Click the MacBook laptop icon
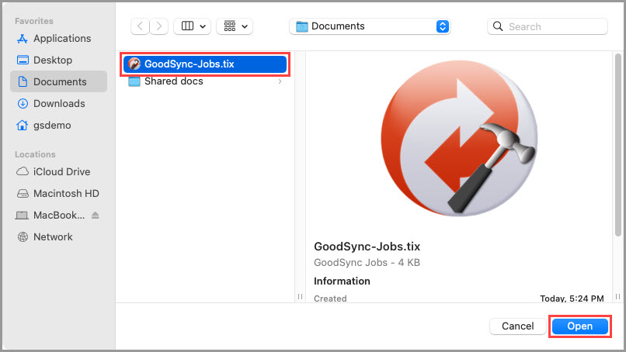Screen dimensions: 626x352 pos(22,216)
